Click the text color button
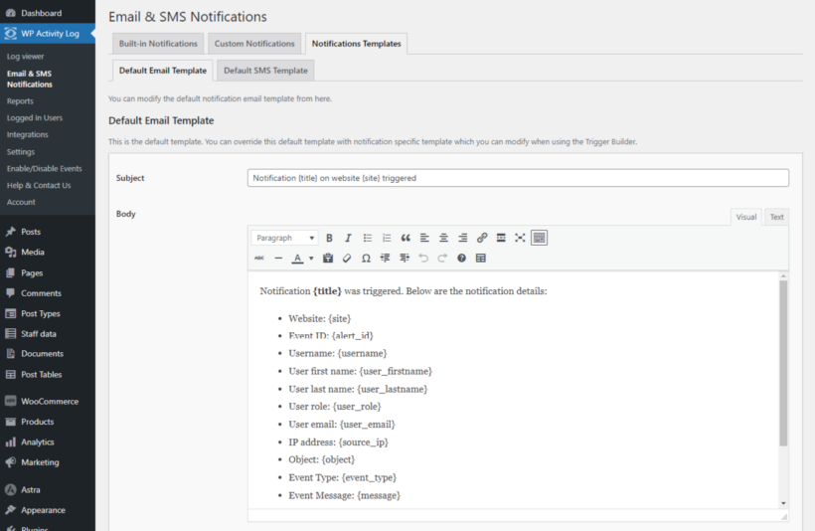Image resolution: width=815 pixels, height=531 pixels. point(297,258)
